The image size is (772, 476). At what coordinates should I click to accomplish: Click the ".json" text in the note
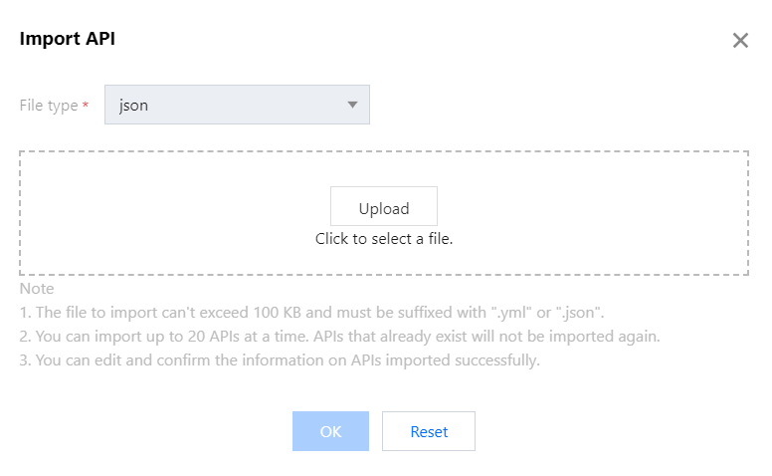(x=578, y=313)
